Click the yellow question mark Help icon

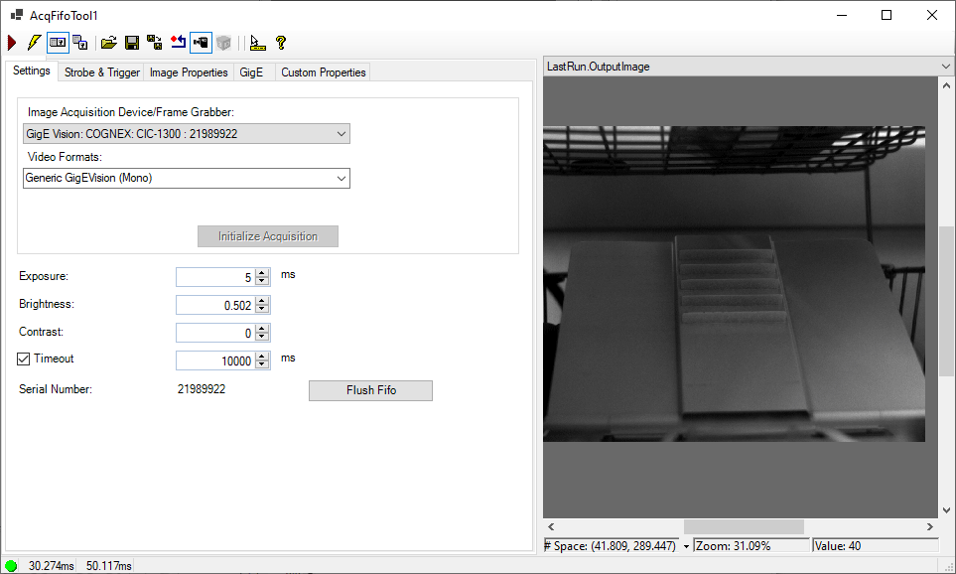[281, 43]
